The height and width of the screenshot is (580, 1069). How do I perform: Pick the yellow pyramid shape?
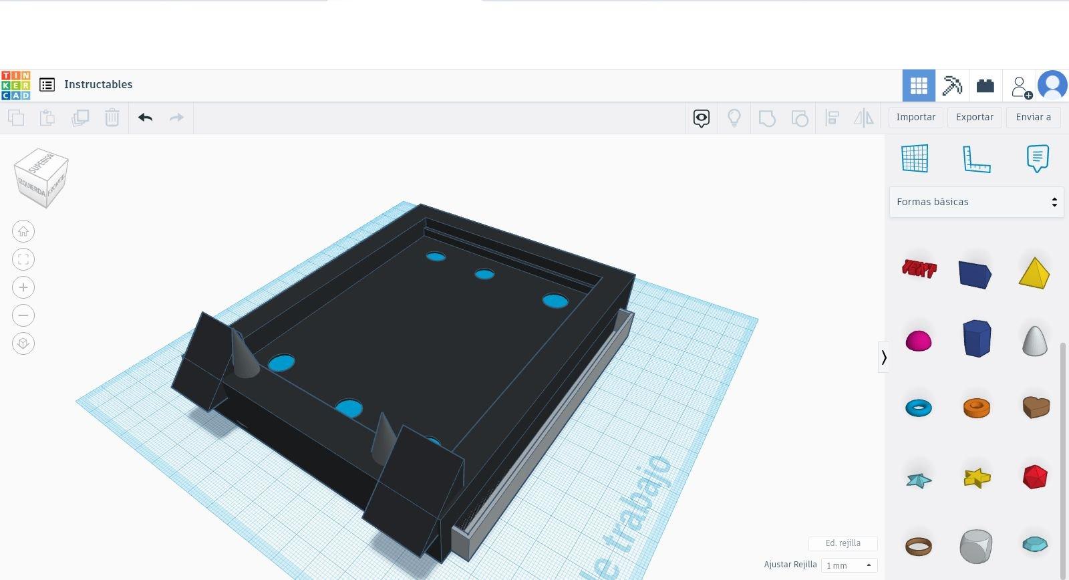[1034, 273]
